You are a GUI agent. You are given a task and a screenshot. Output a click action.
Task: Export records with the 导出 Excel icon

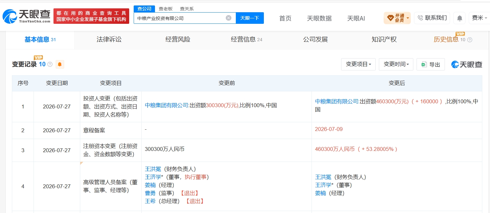[424, 65]
